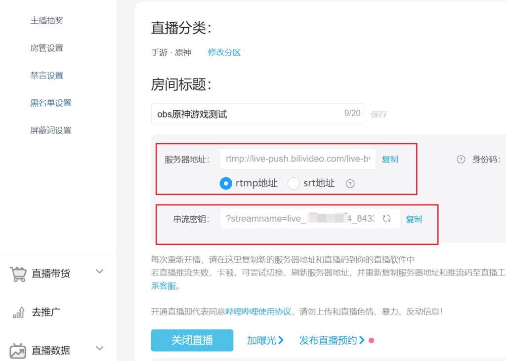The image size is (506, 361).
Task: Click the refresh icon in the stream key field
Action: tap(387, 219)
